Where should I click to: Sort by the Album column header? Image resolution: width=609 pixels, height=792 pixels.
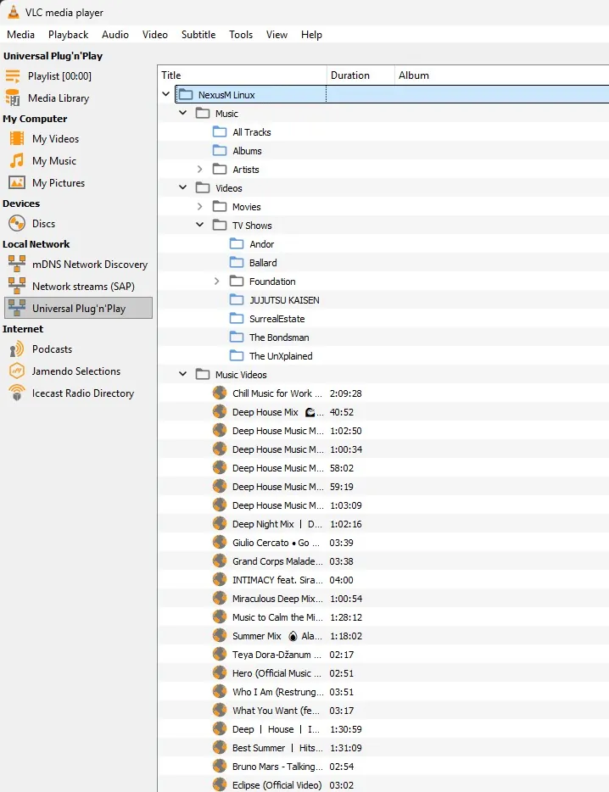(x=501, y=75)
